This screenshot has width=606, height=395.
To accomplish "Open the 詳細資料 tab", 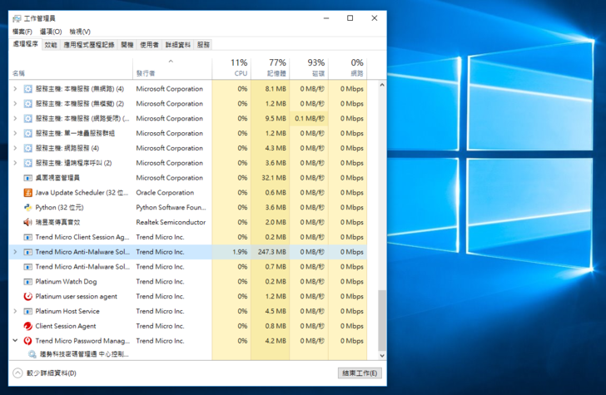I will (178, 45).
